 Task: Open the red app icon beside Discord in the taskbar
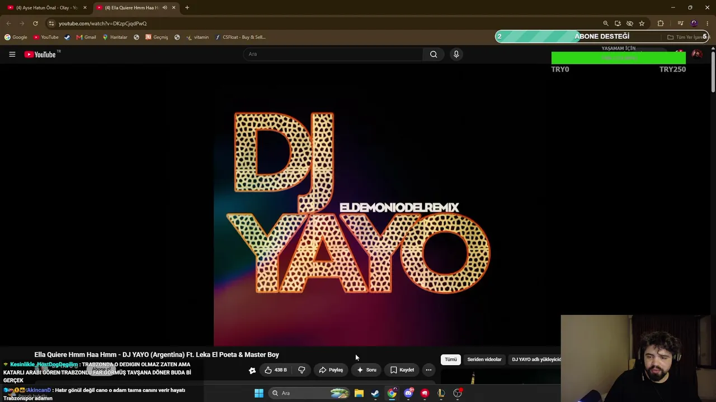pos(425,393)
